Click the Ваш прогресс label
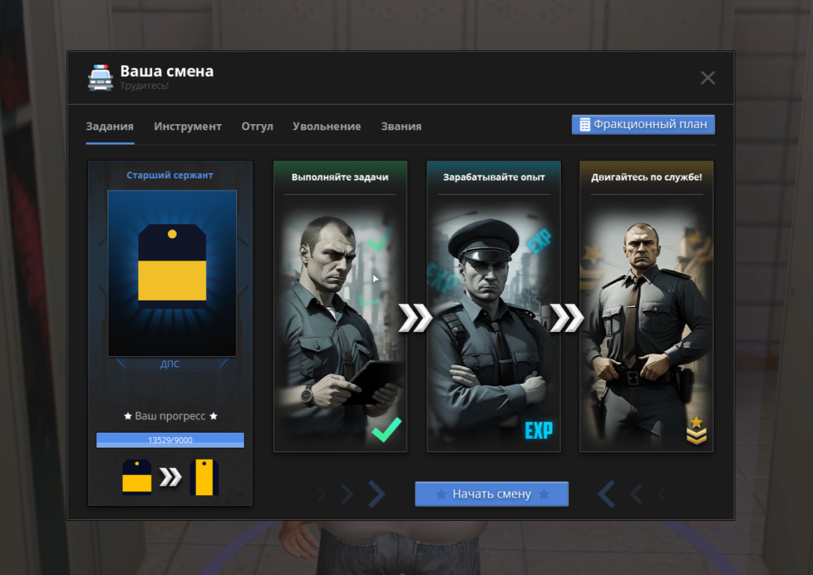Image resolution: width=813 pixels, height=575 pixels. [x=170, y=416]
